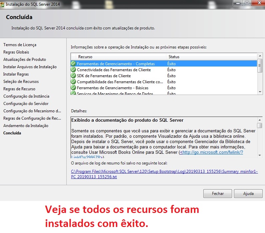Click the Andamento da Instalação step

(26, 126)
